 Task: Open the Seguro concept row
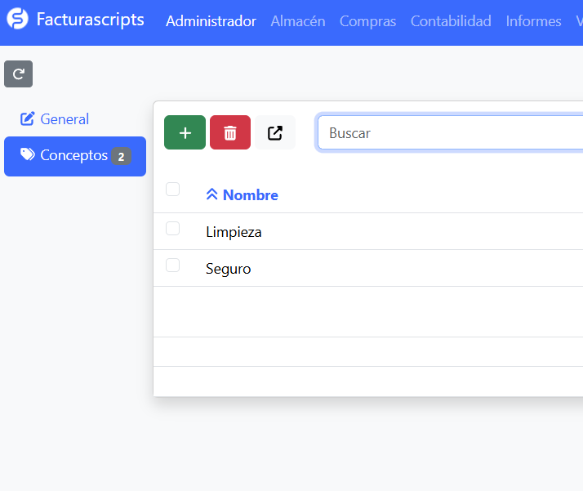(368, 268)
